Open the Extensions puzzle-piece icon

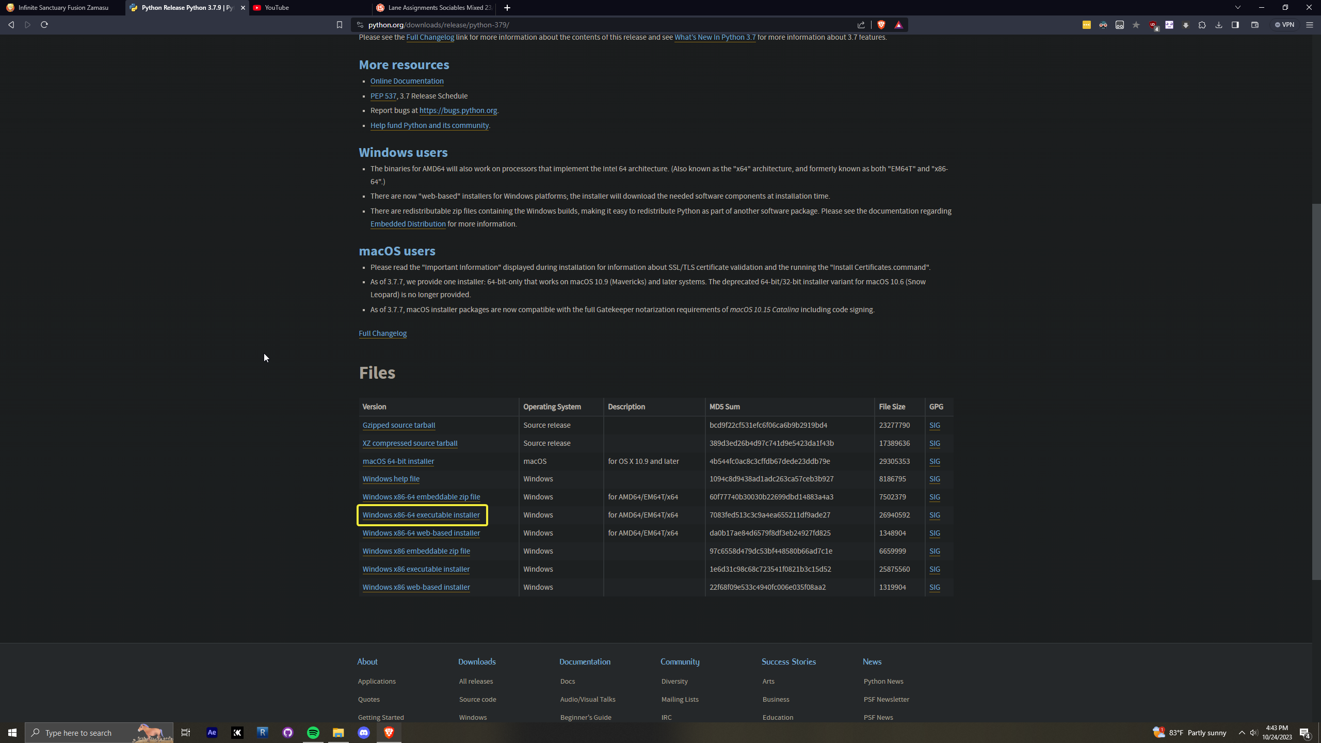click(1202, 25)
